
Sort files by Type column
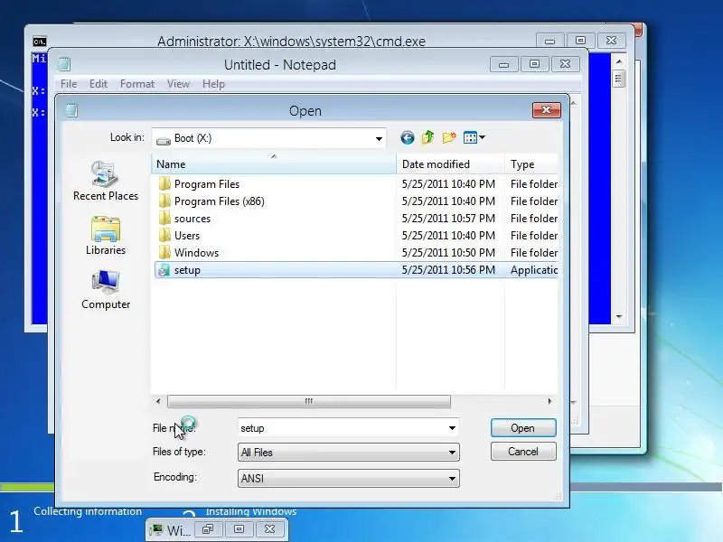531,164
